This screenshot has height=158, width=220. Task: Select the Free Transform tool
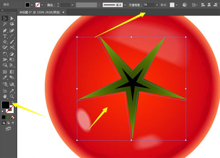pyautogui.click(x=12, y=60)
